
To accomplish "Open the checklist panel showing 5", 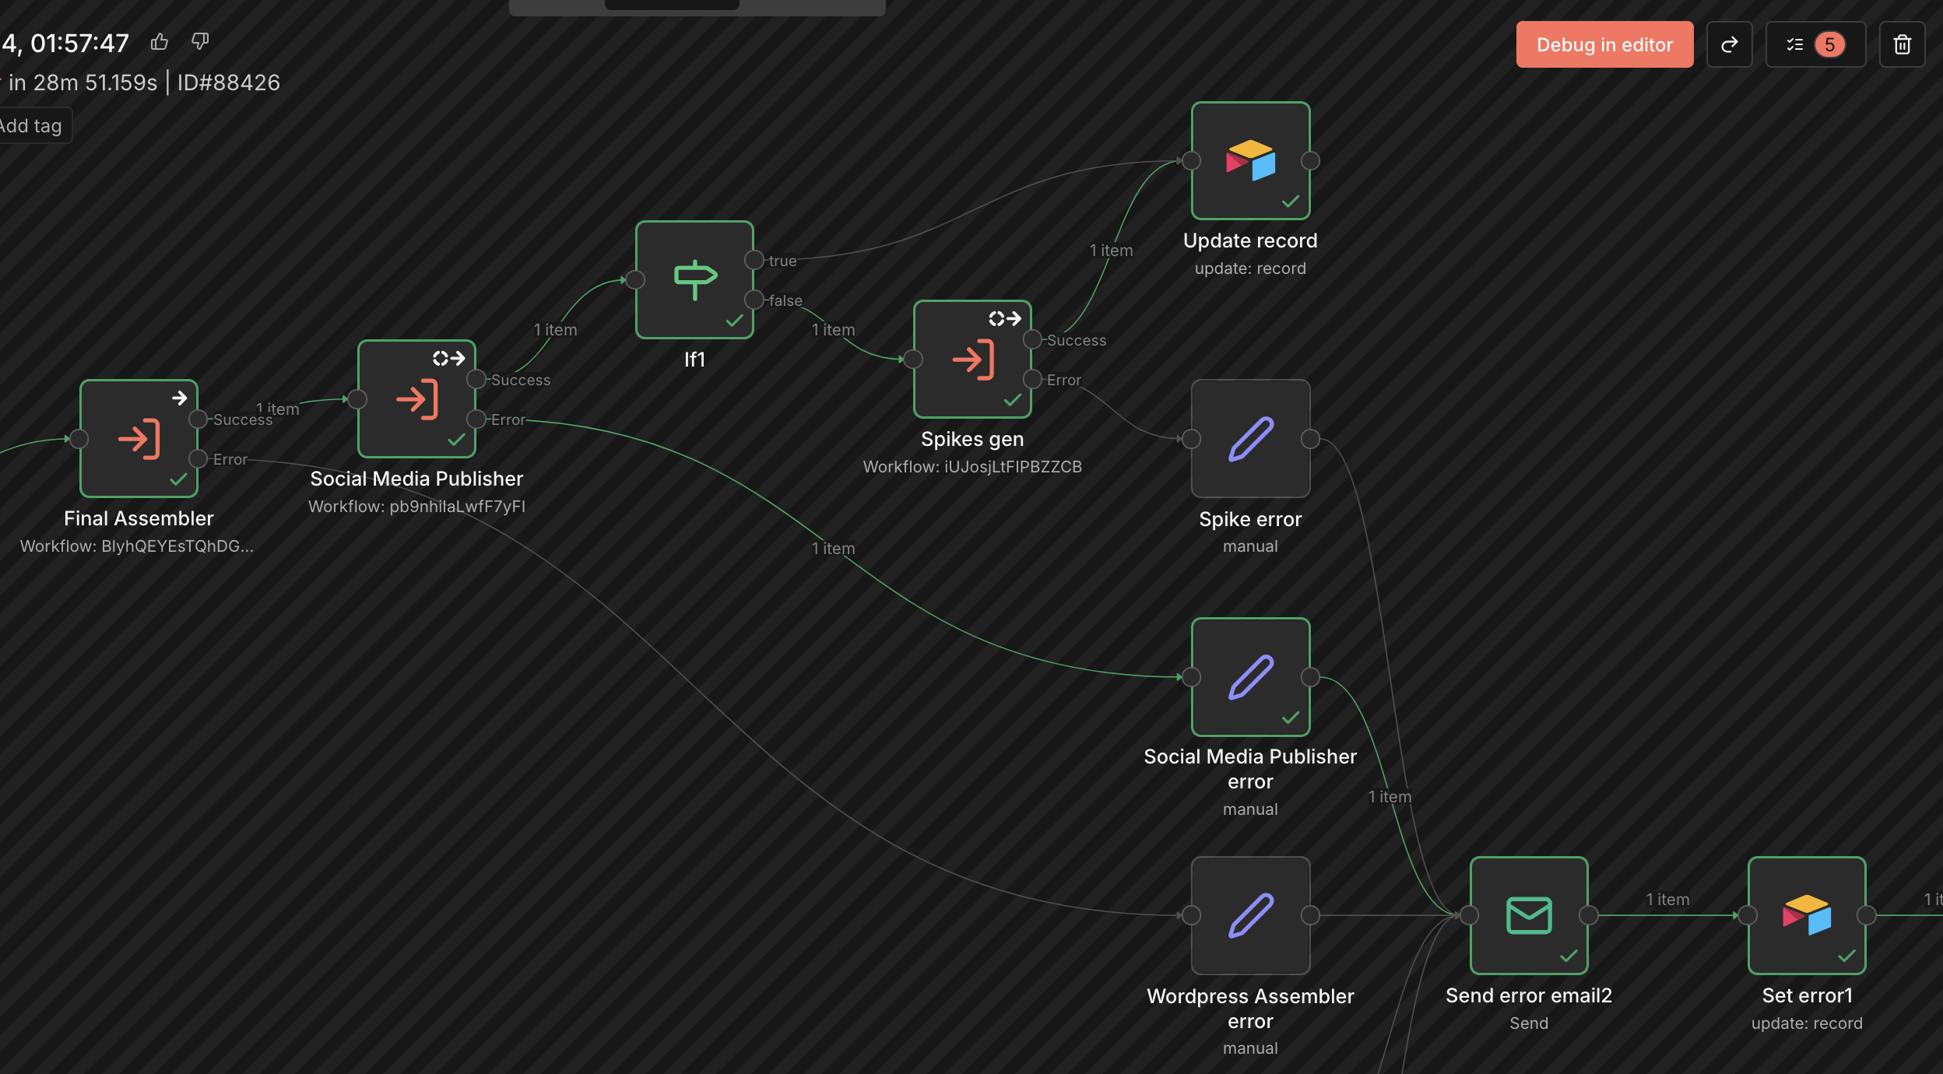I will [1815, 45].
